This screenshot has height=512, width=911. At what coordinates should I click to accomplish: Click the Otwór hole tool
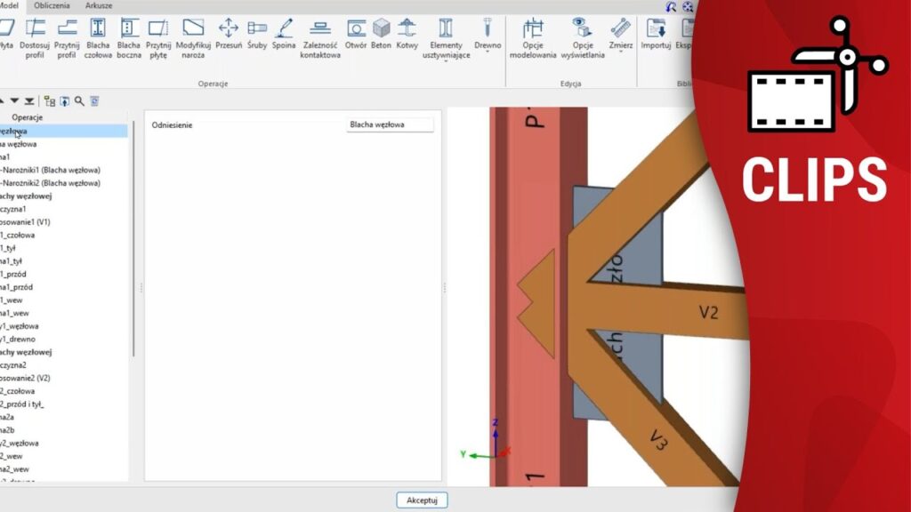coord(356,36)
